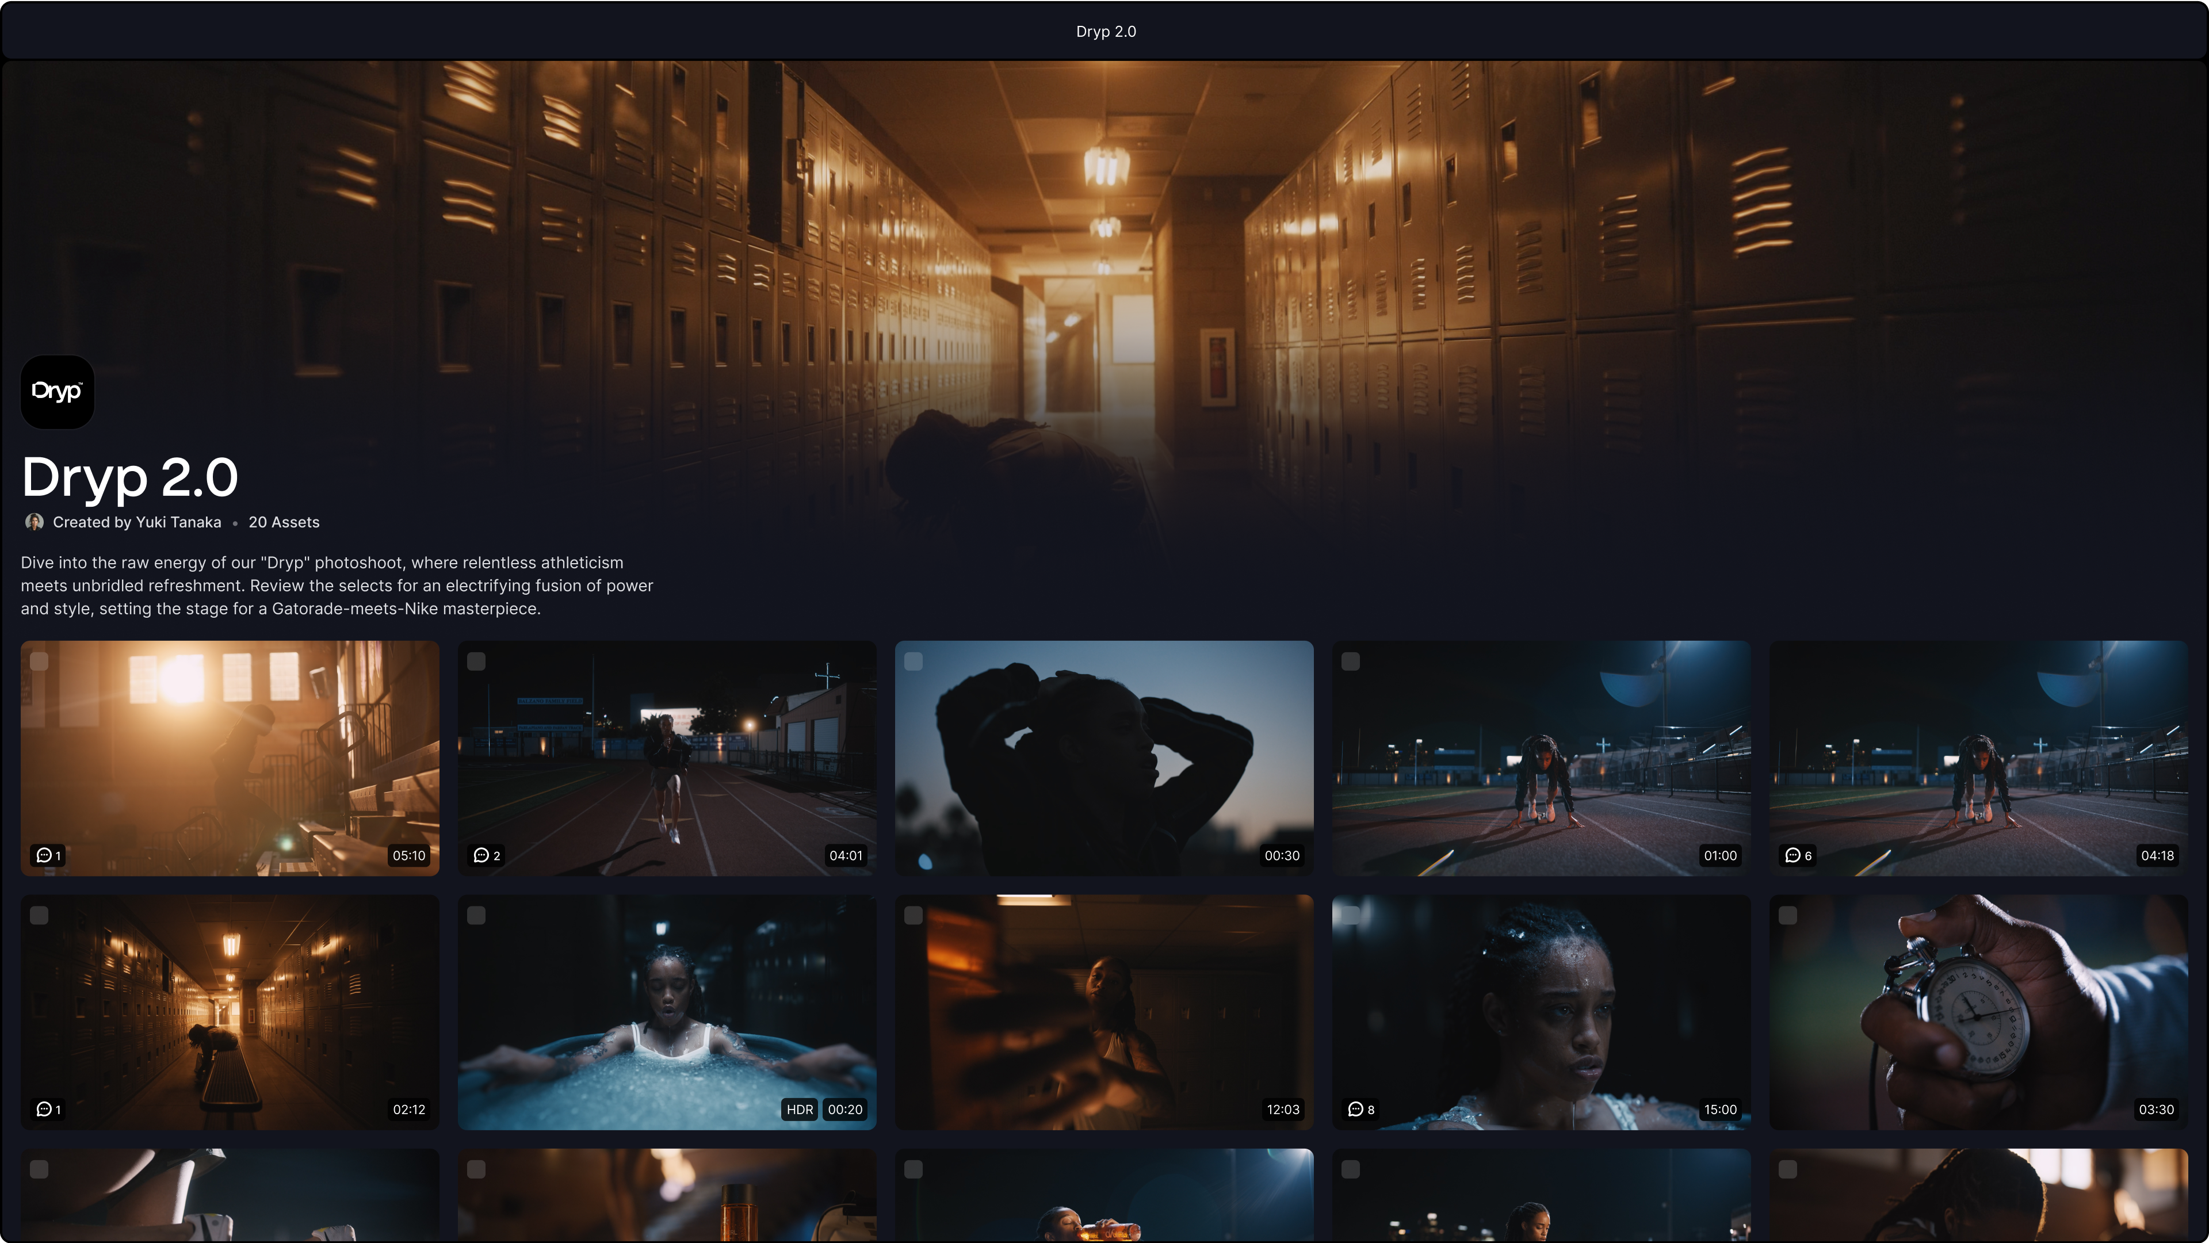2209x1243 pixels.
Task: Click the 20 Assets label
Action: point(284,522)
